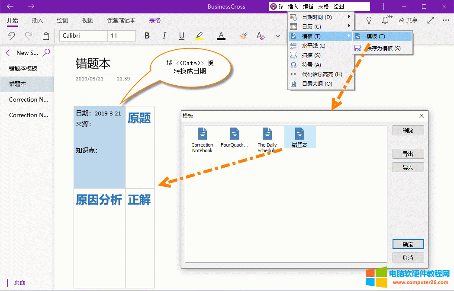
Task: Expand the toolbar more-options chevron
Action: (x=278, y=36)
